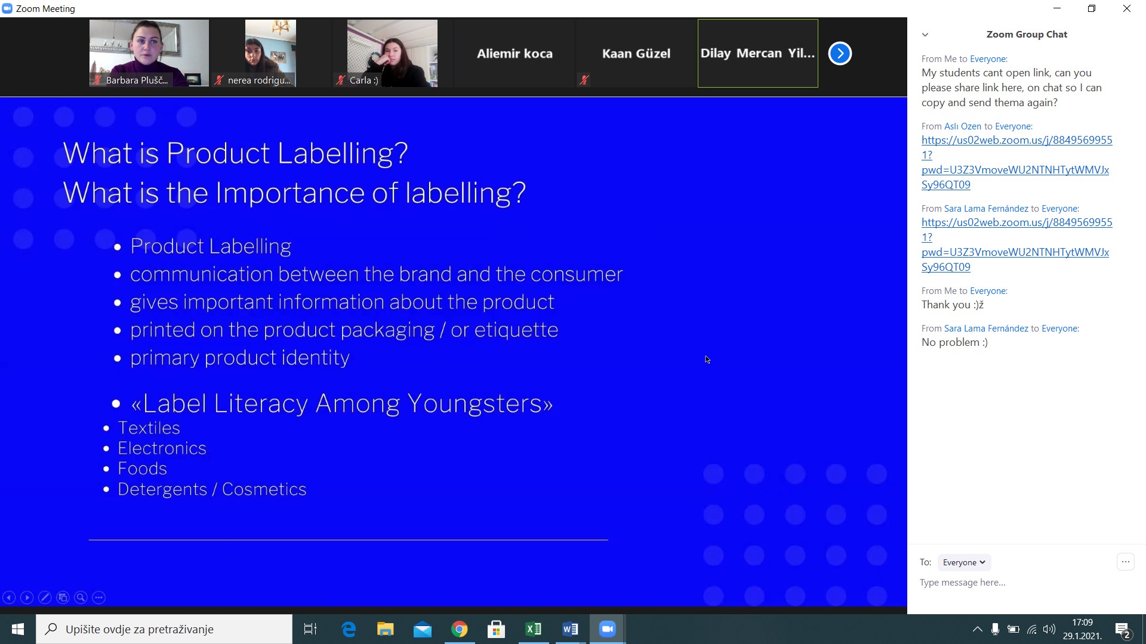Image resolution: width=1146 pixels, height=644 pixels.
Task: Switch to Google Chrome on the taskbar
Action: (x=460, y=629)
